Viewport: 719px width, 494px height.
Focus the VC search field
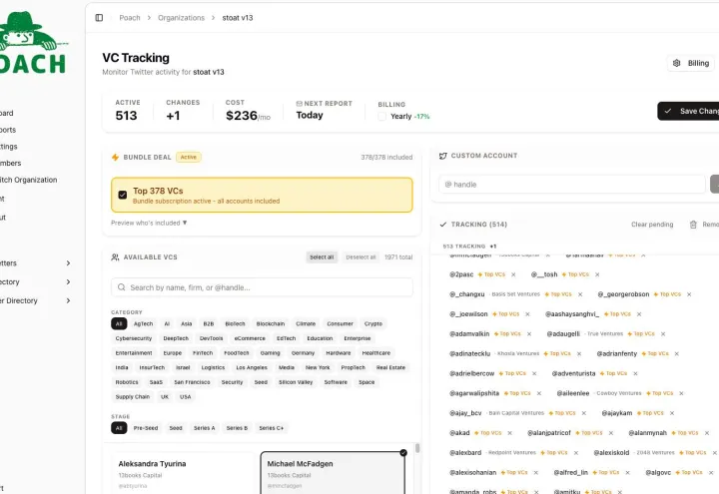click(262, 287)
